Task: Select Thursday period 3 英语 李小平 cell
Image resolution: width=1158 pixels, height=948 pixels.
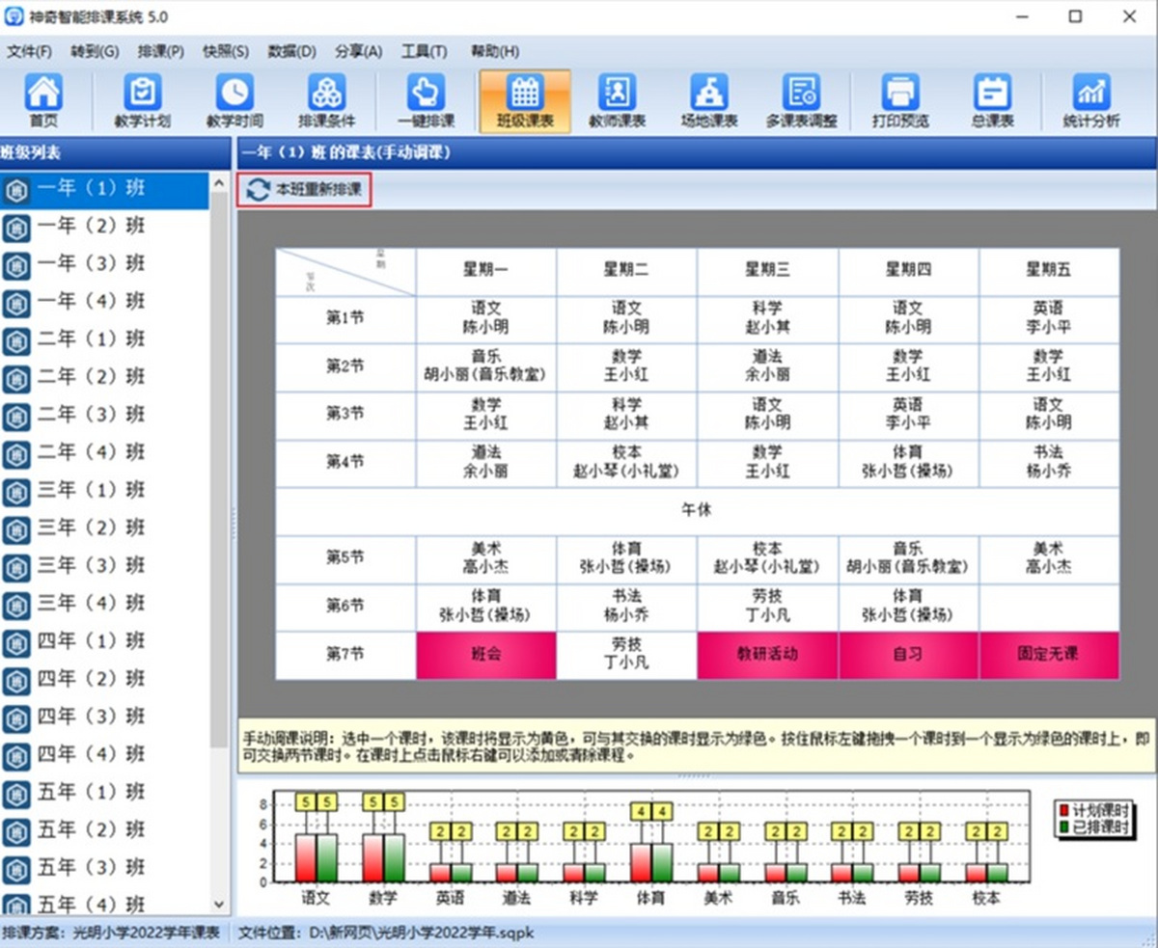Action: [909, 416]
